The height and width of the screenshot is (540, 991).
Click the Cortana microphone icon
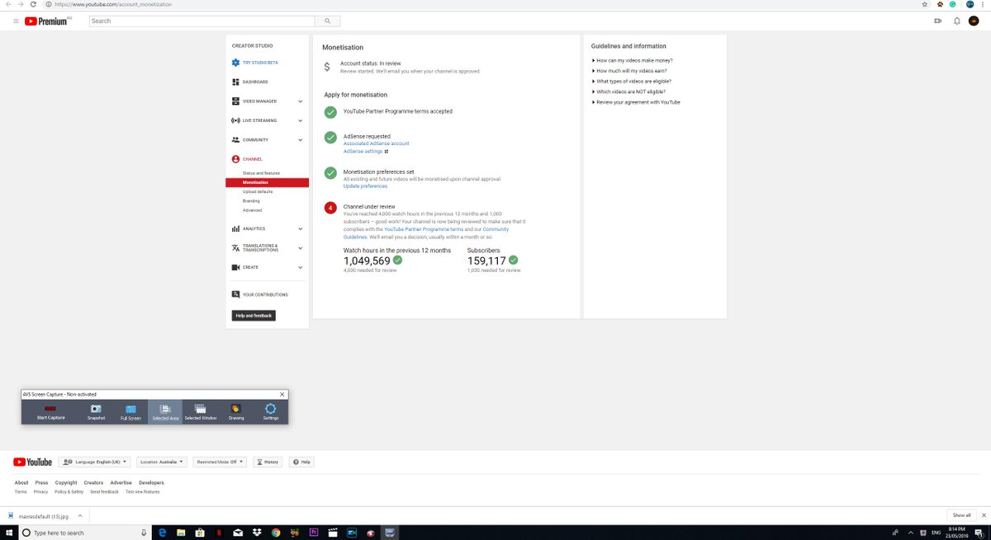[145, 533]
